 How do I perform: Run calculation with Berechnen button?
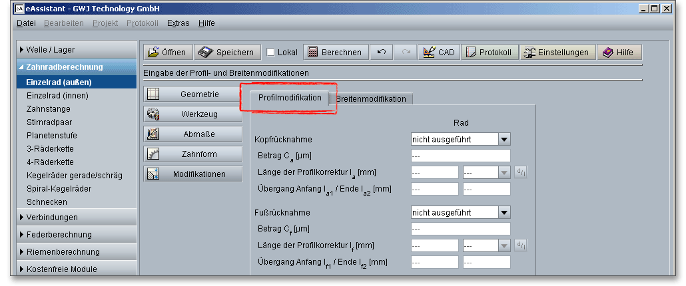coord(335,53)
